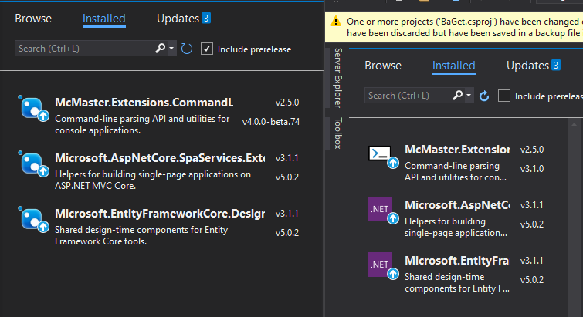The height and width of the screenshot is (317, 583).
Task: Click the yellow warning icon in notification bar
Action: [x=336, y=21]
